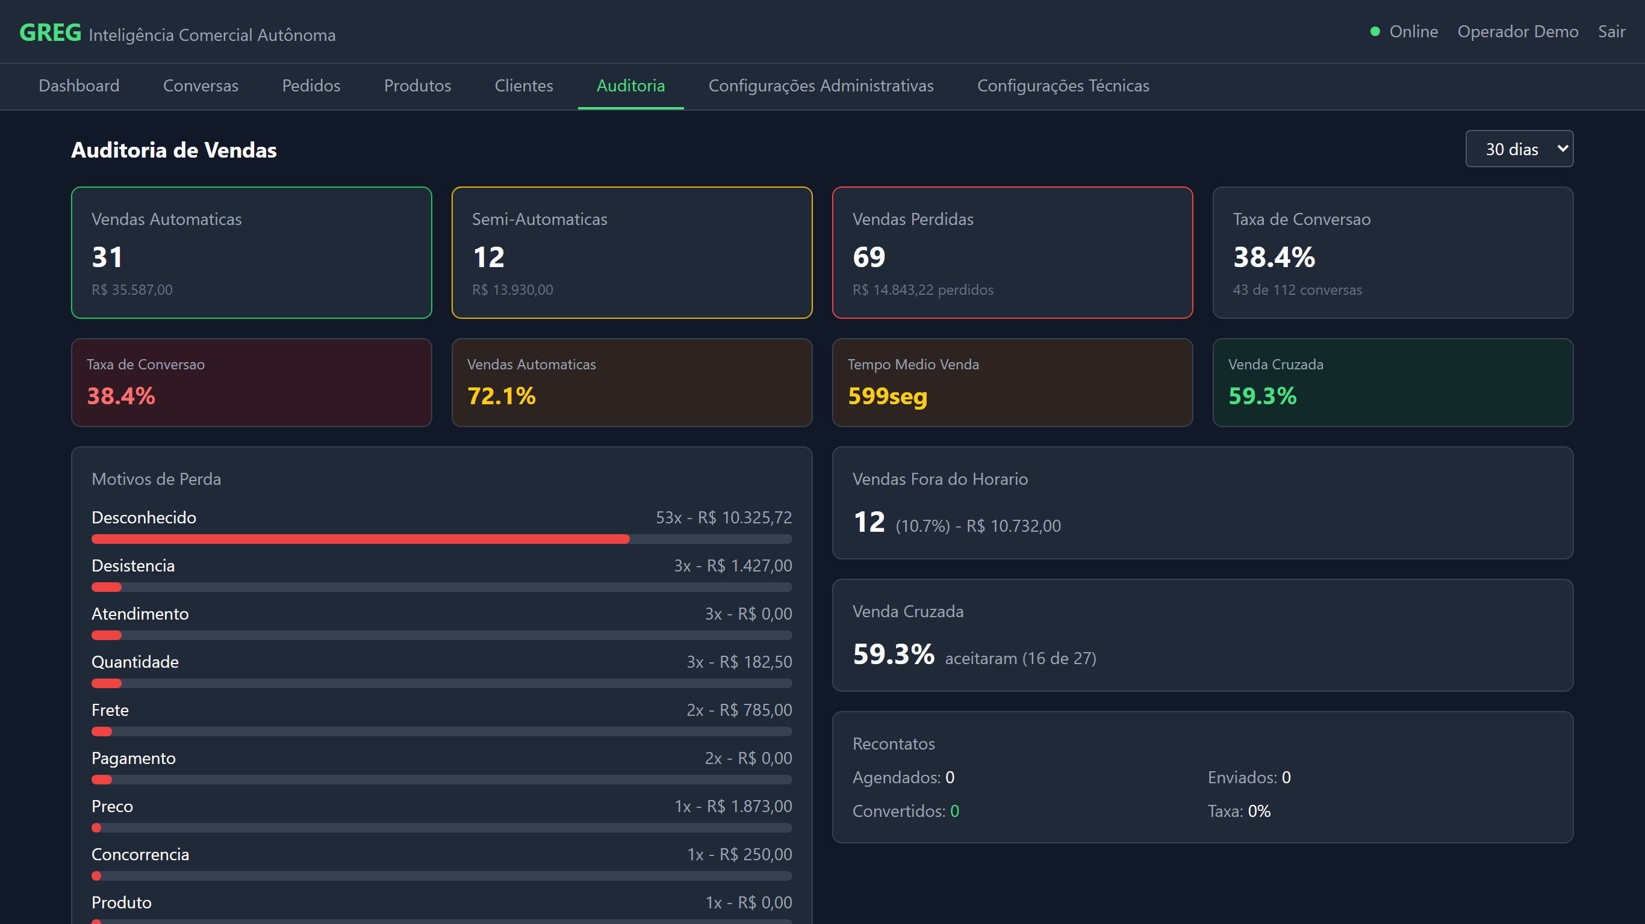Switch to the Dashboard tab

tap(78, 85)
